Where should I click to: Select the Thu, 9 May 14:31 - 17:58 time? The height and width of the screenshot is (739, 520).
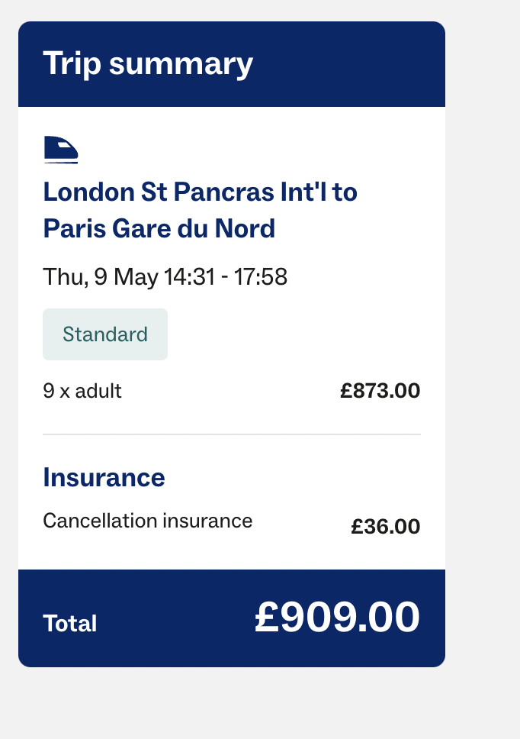(x=165, y=276)
